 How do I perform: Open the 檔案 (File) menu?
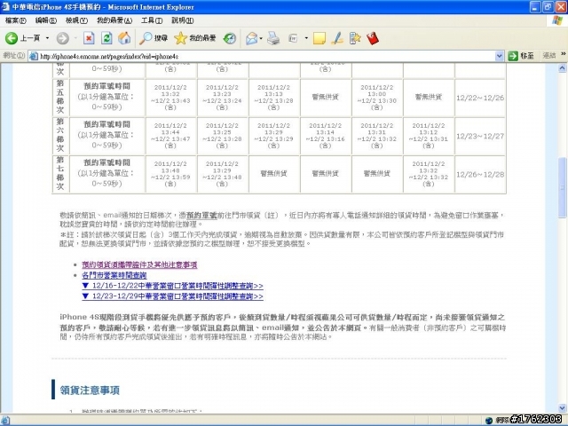point(16,20)
